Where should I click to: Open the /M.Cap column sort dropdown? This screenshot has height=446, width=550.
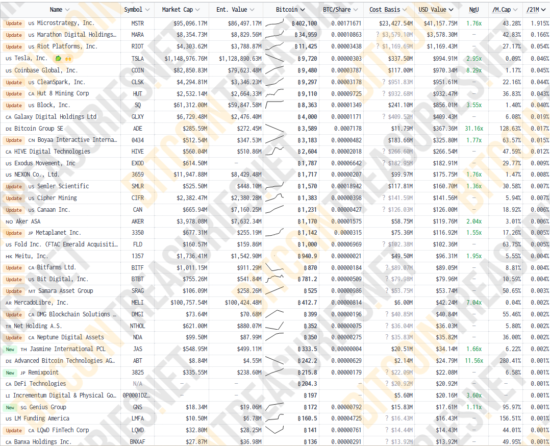(515, 10)
